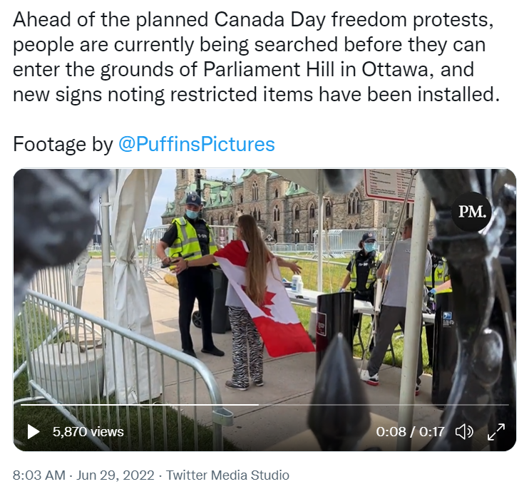Expand the video to fullscreen
The width and height of the screenshot is (529, 484).
(x=496, y=431)
